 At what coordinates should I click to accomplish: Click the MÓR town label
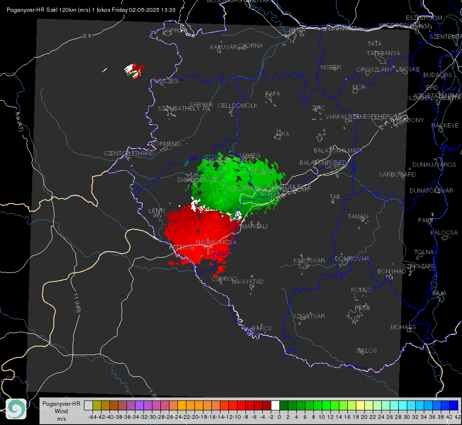click(x=360, y=87)
